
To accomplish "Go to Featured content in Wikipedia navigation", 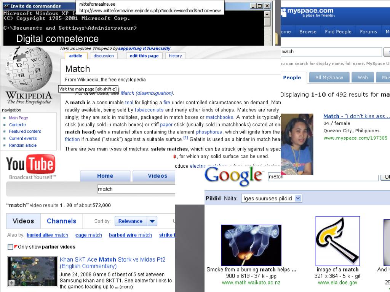I will click(x=25, y=132).
